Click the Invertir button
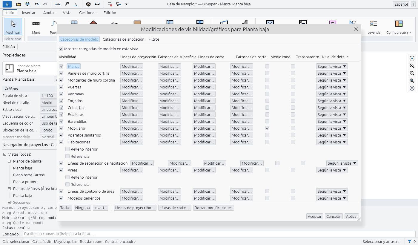The image size is (418, 245). [x=101, y=208]
